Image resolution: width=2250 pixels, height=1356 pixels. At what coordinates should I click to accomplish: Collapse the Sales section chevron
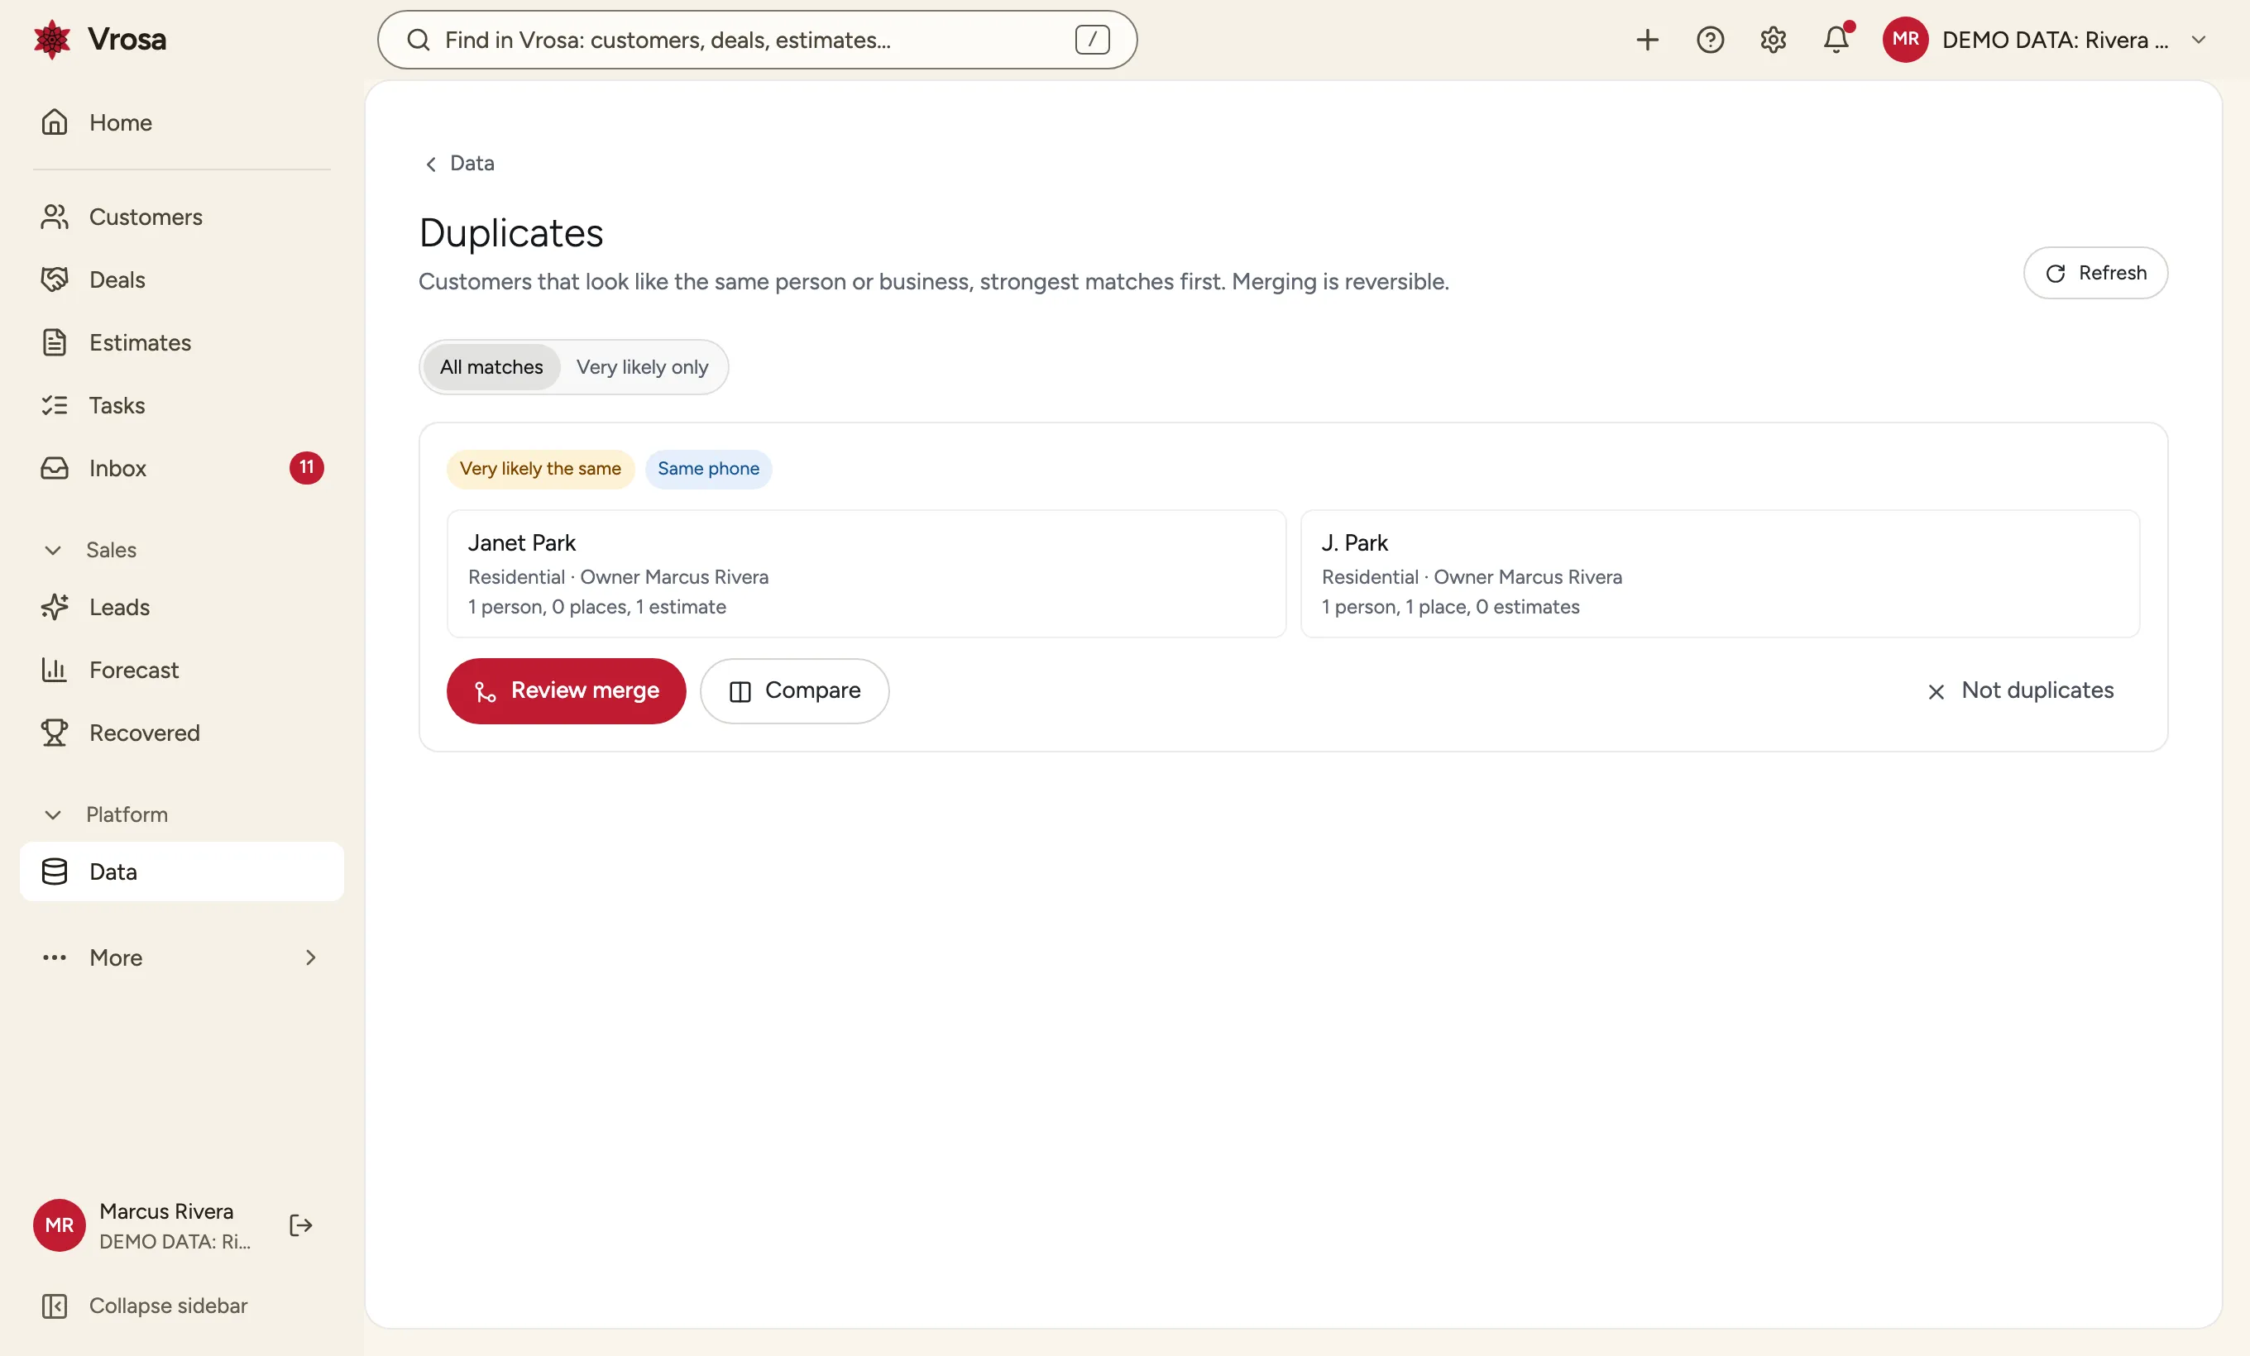pos(53,550)
